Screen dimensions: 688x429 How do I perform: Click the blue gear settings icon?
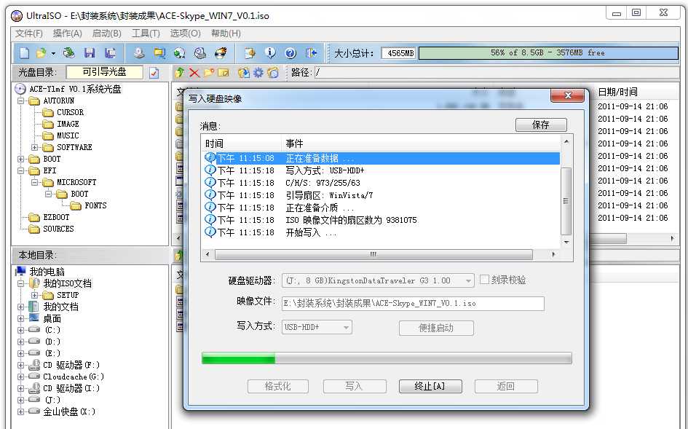[258, 72]
